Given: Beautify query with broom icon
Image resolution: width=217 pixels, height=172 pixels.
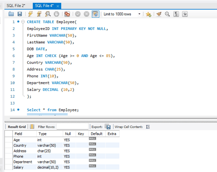Looking at the screenshot, I should 159,14.
